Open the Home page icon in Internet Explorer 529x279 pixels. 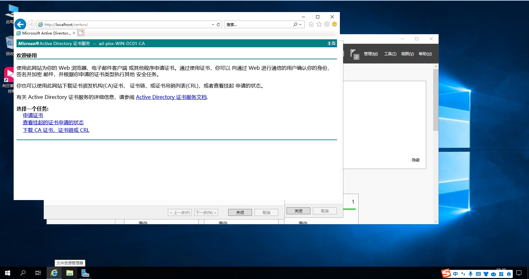[x=311, y=24]
